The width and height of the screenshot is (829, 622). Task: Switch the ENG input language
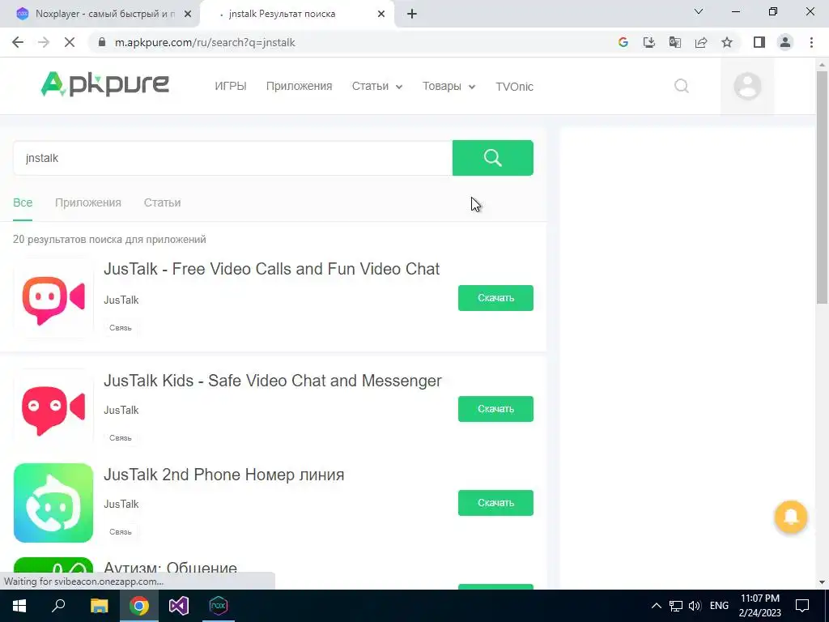[719, 606]
